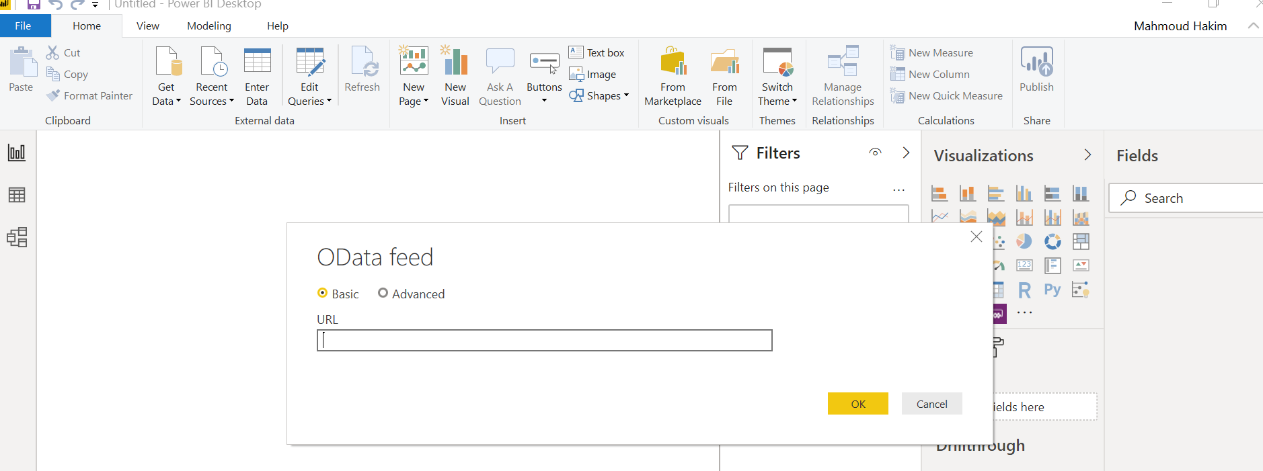Click Ask A Question
Image resolution: width=1263 pixels, height=471 pixels.
point(500,77)
